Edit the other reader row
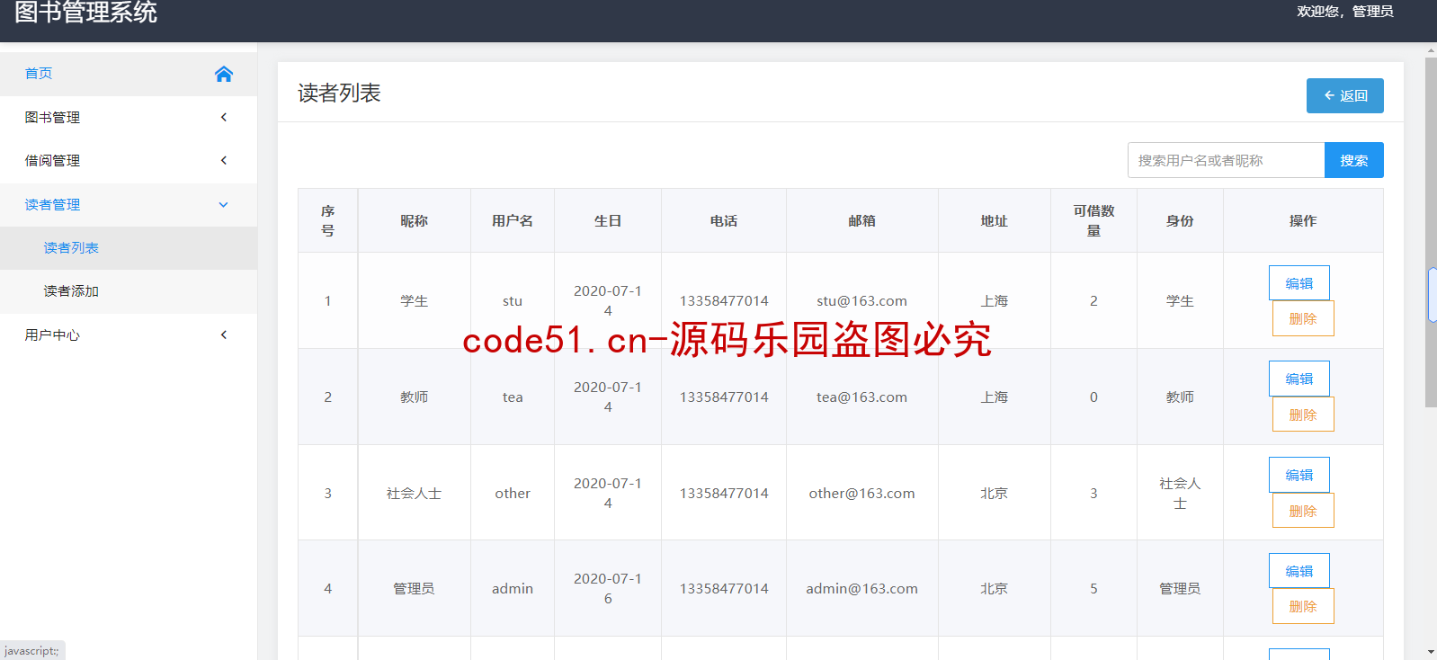The image size is (1437, 660). coord(1299,475)
